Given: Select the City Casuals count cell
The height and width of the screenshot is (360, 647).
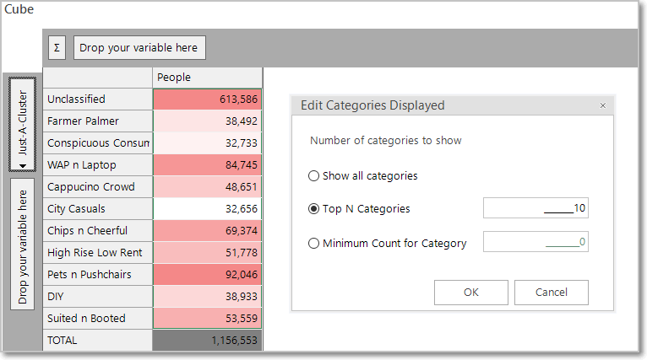Looking at the screenshot, I should (207, 209).
